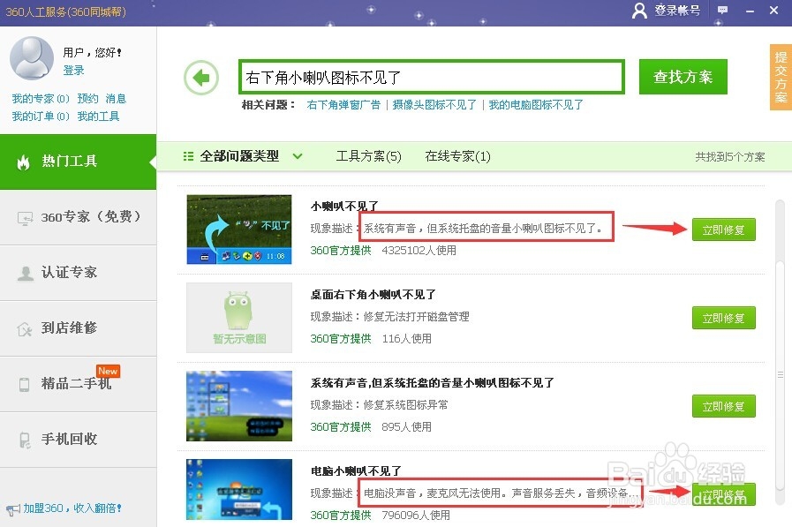Minimize the 360人工服务 window
Viewport: 792px width, 527px height.
click(x=751, y=10)
